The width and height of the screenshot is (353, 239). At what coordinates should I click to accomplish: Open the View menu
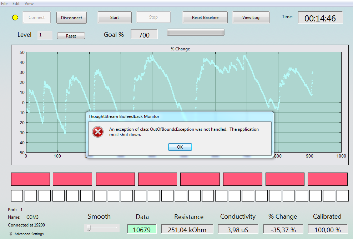click(29, 3)
